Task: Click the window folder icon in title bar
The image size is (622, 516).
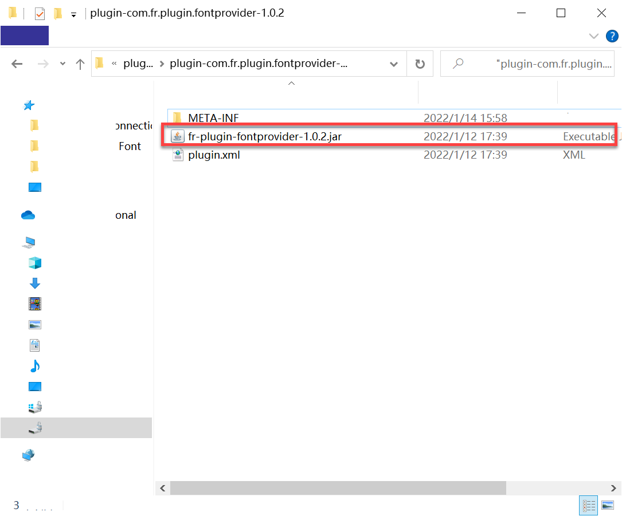Action: [x=12, y=13]
